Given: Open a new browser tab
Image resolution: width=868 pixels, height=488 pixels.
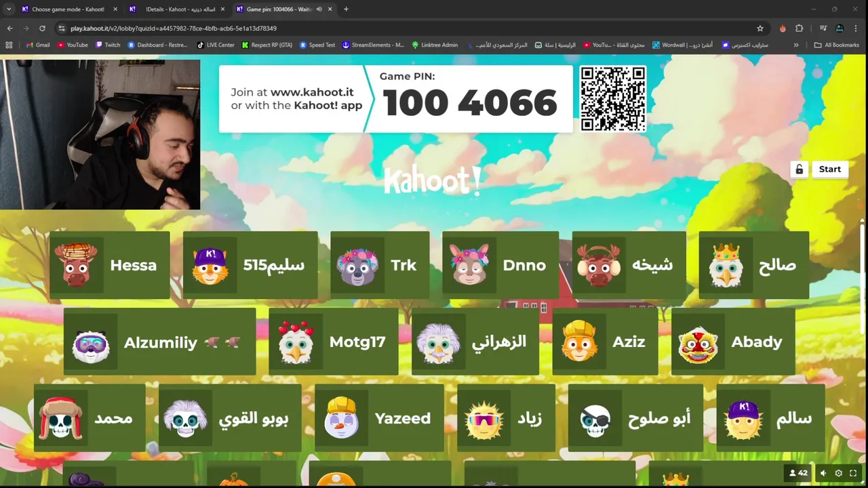Looking at the screenshot, I should [346, 9].
